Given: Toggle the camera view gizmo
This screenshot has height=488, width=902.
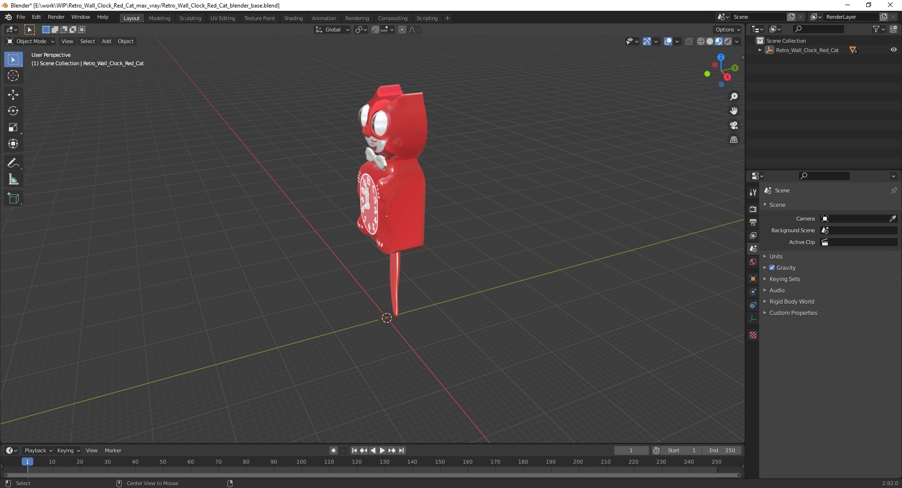Looking at the screenshot, I should coord(734,125).
